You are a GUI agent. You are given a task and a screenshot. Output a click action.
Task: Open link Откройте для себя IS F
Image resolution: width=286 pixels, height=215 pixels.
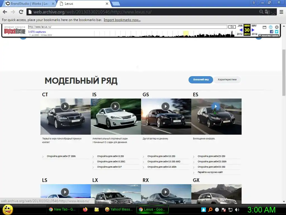pyautogui.click(x=109, y=167)
